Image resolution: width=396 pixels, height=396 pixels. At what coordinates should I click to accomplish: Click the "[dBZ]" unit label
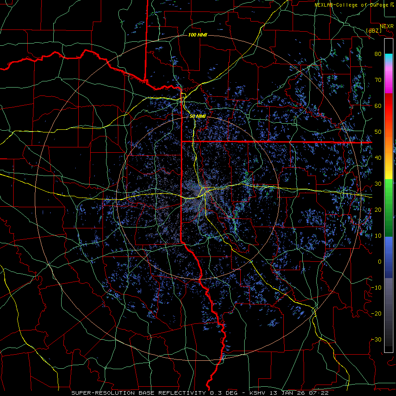point(374,30)
